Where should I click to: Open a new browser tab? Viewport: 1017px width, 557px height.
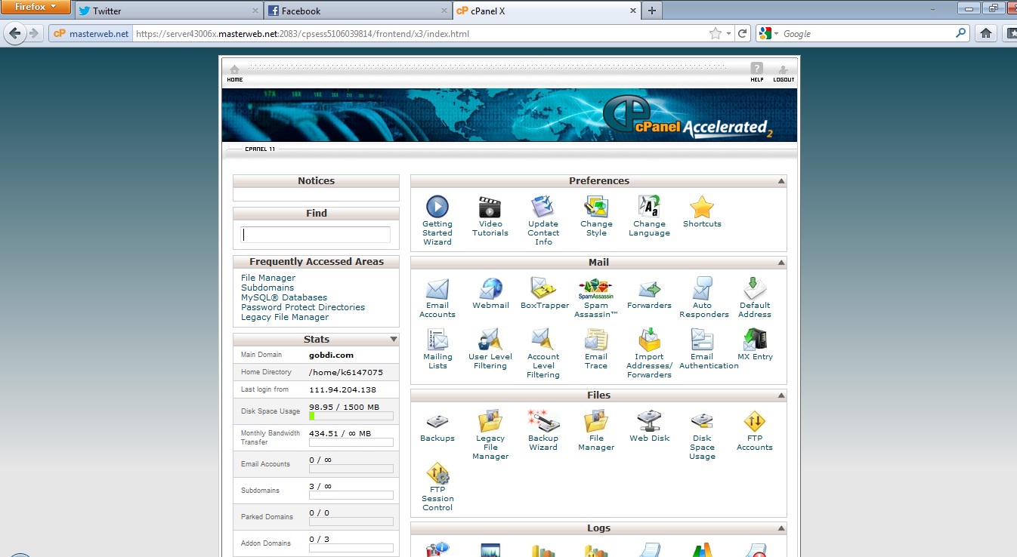[x=652, y=11]
